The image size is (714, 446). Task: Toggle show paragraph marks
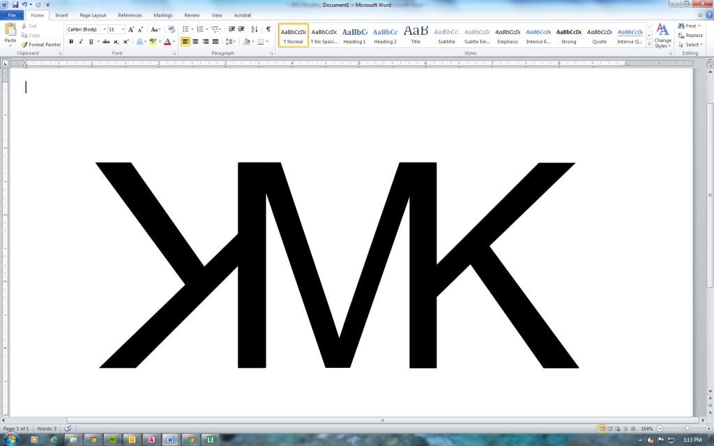(x=268, y=29)
